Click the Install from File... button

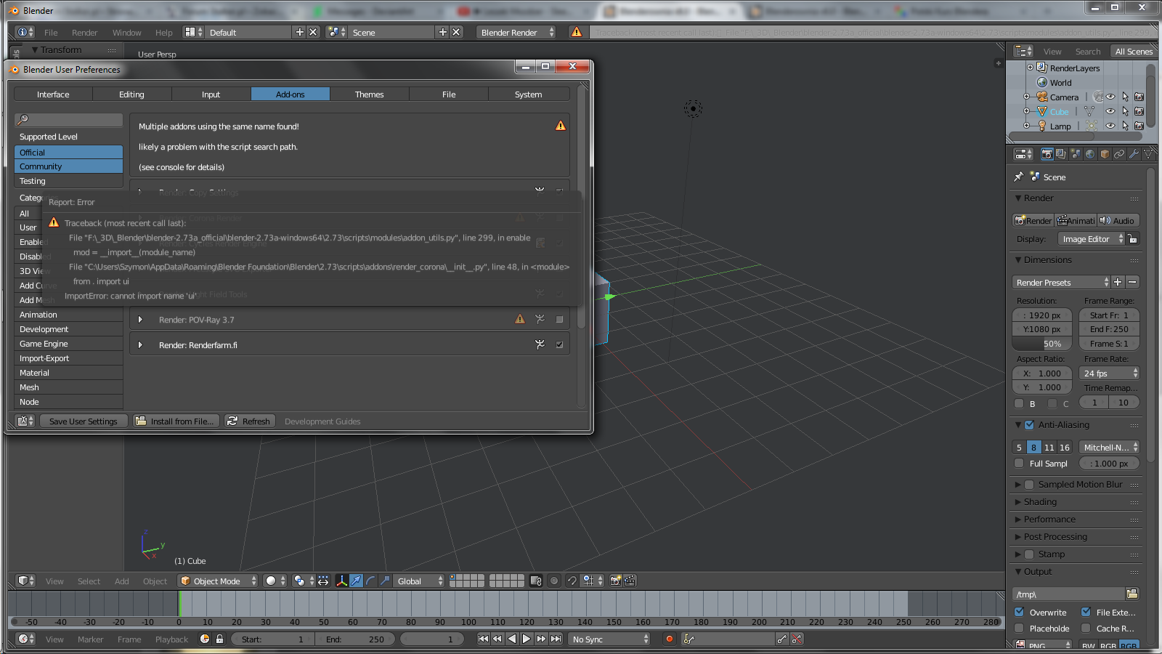click(x=176, y=421)
